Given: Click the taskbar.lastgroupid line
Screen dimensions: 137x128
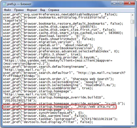Looking at the screenshot, I should (x=60, y=119).
